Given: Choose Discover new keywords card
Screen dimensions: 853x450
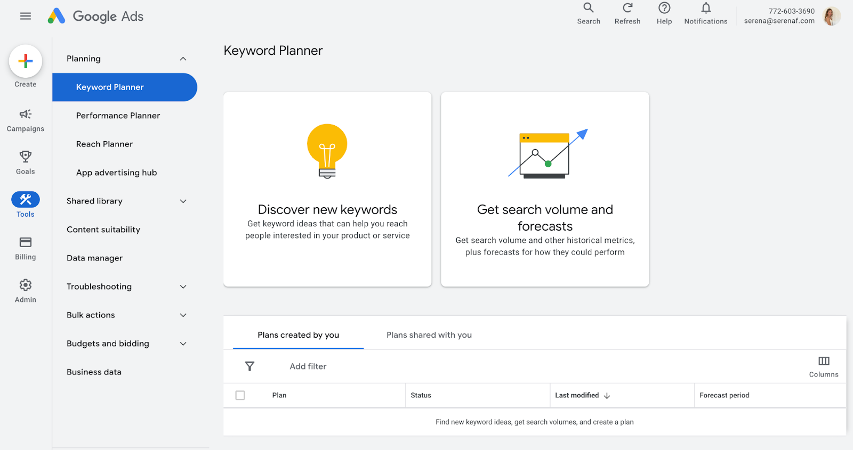Looking at the screenshot, I should pos(327,189).
